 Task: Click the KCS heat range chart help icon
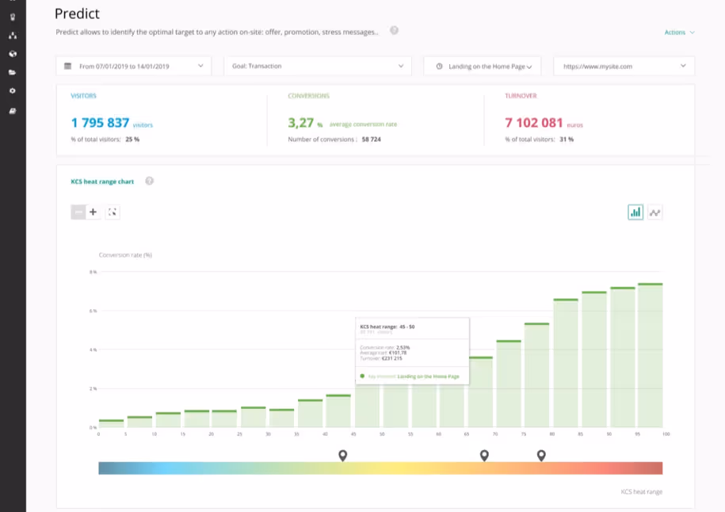(150, 181)
